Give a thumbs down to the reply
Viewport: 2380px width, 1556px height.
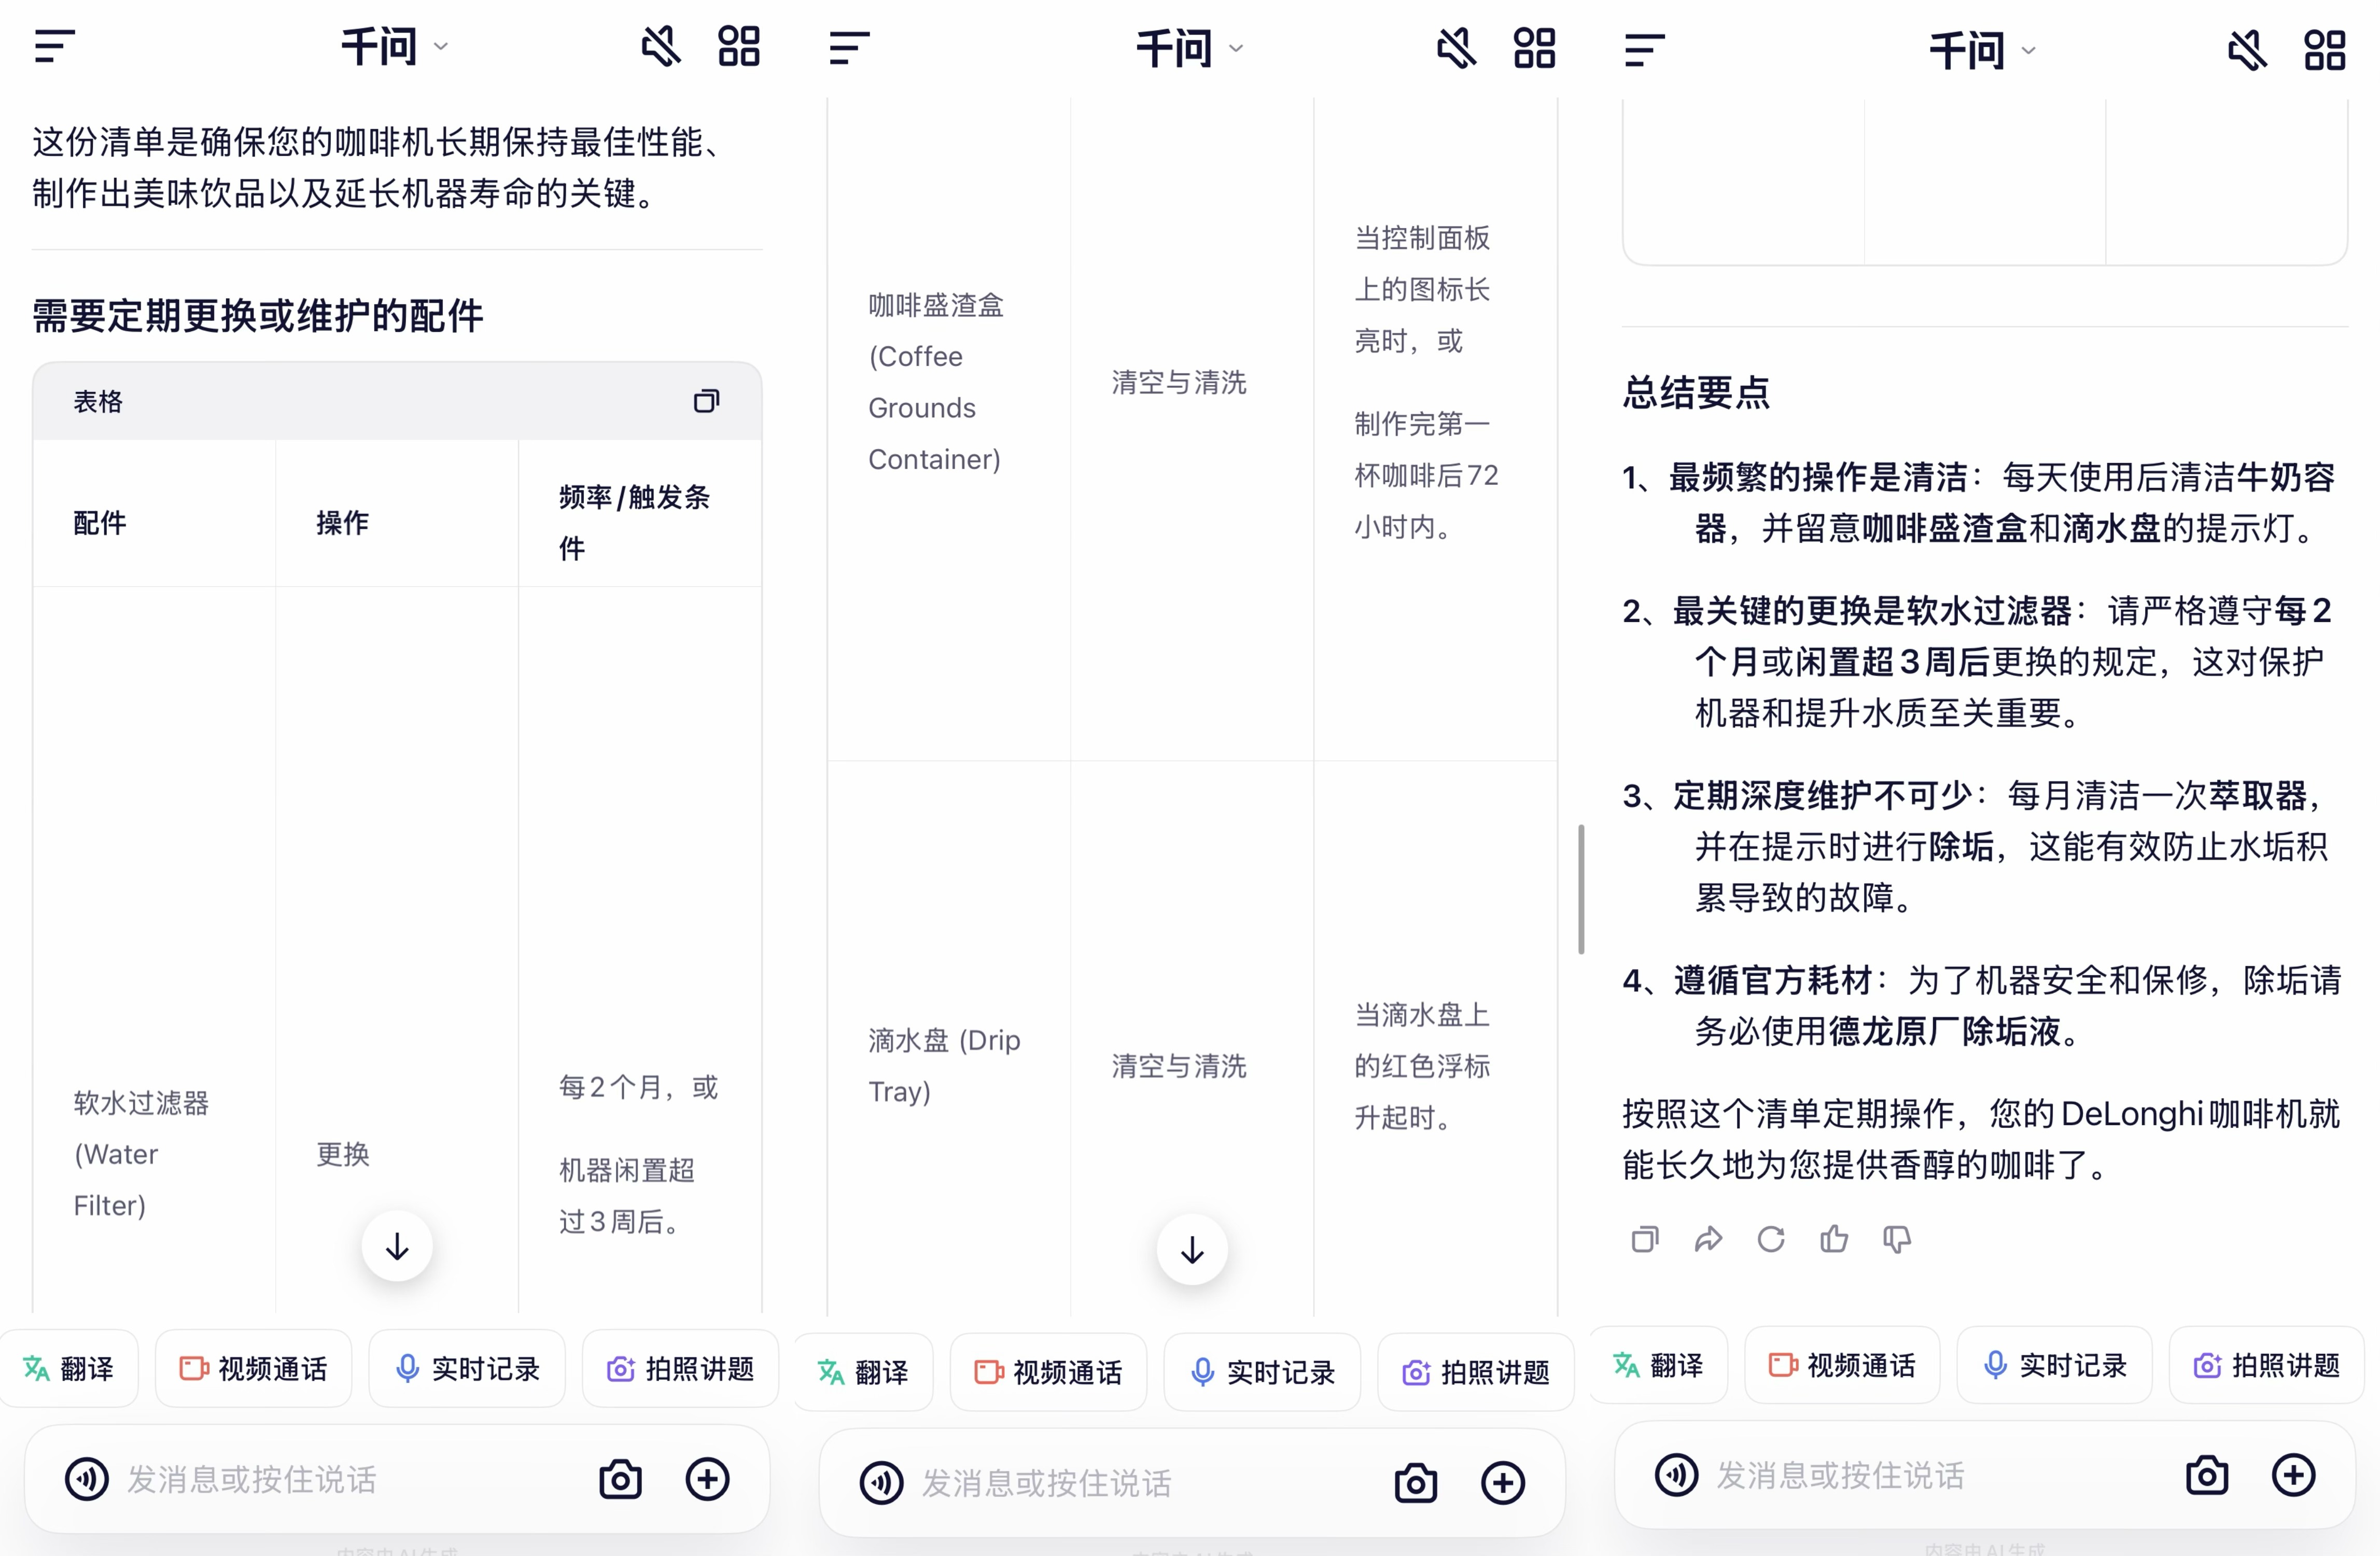pyautogui.click(x=1897, y=1239)
